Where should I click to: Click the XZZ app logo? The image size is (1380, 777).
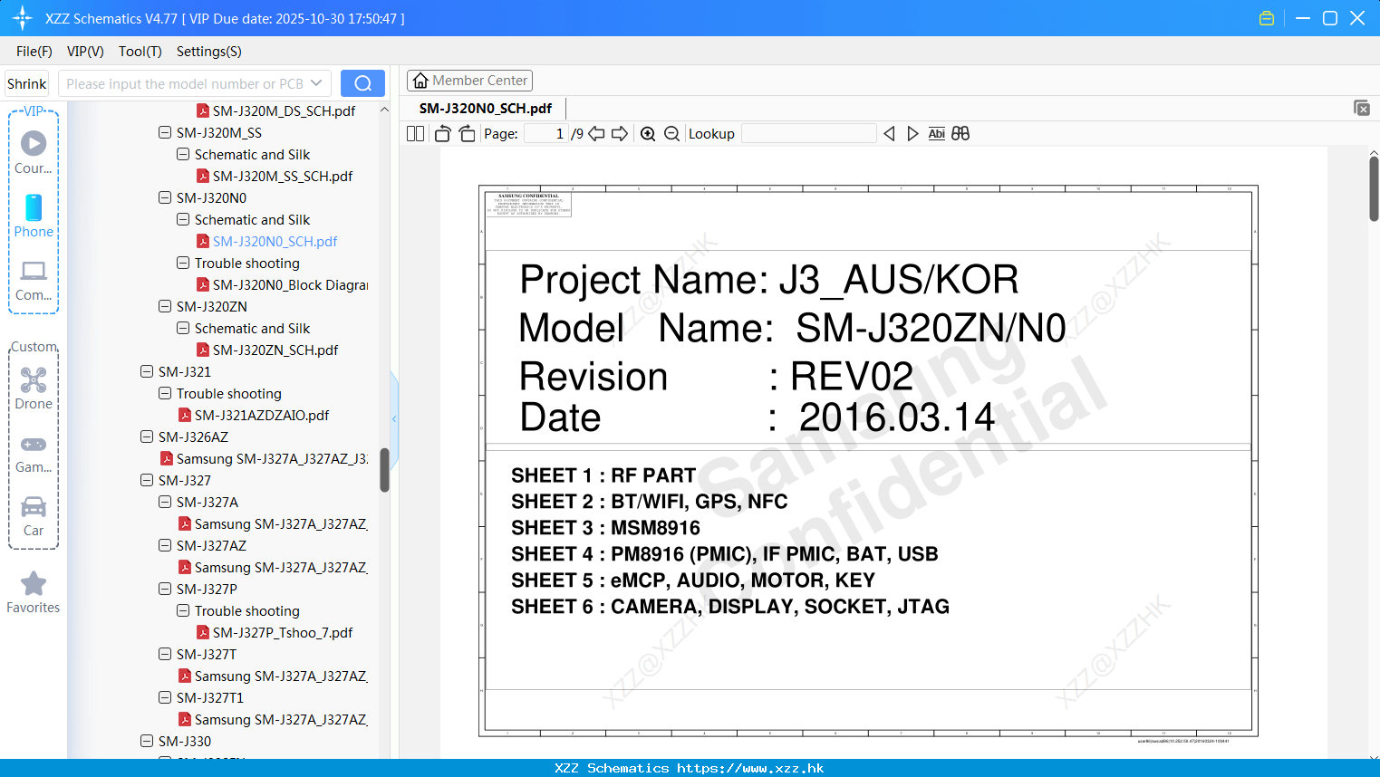point(23,18)
